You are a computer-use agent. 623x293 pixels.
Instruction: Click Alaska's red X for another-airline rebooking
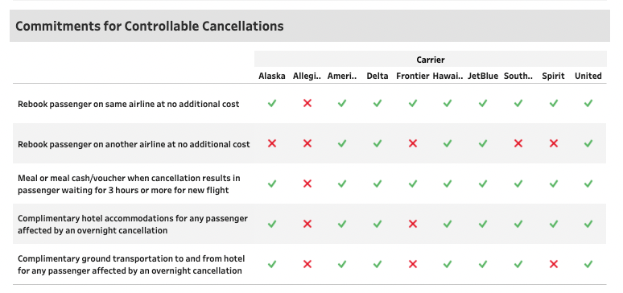(x=272, y=143)
